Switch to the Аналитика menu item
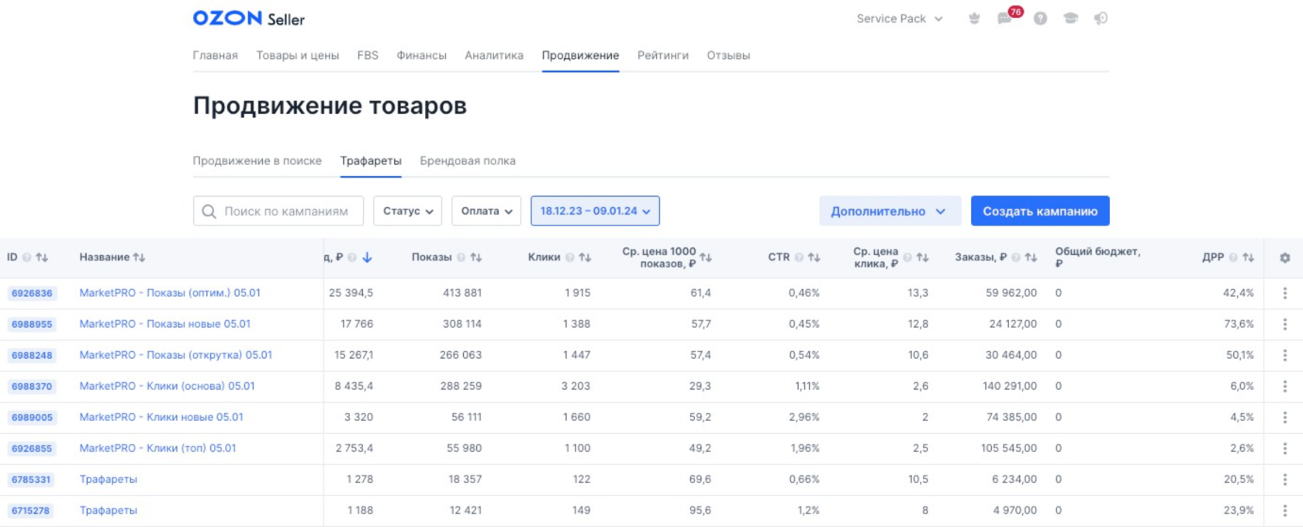1303x527 pixels. tap(494, 56)
